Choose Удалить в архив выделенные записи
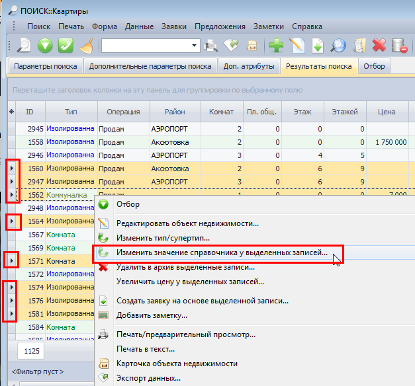The image size is (415, 386). pyautogui.click(x=185, y=267)
